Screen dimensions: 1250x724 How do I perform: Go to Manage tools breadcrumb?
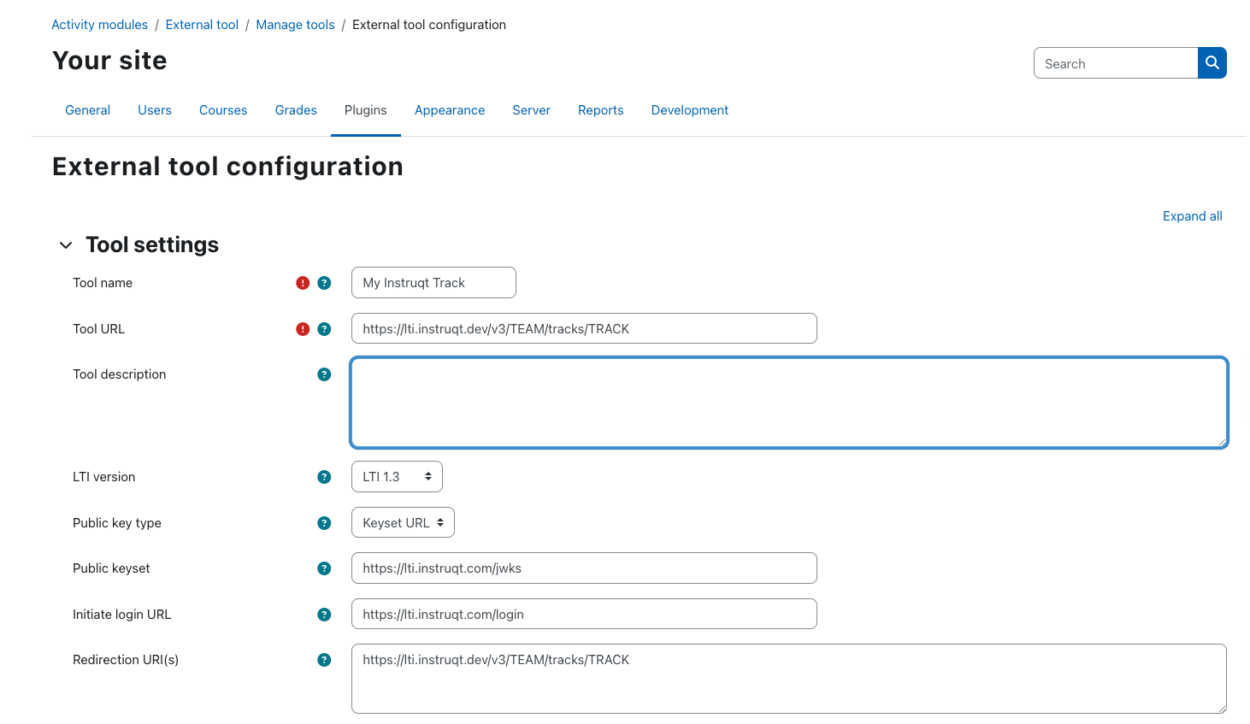click(295, 25)
